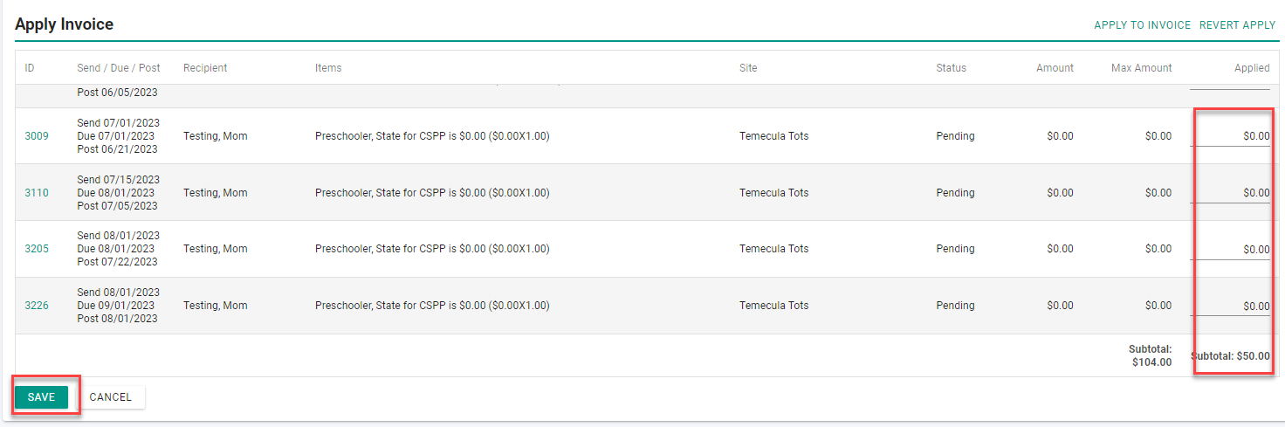The height and width of the screenshot is (427, 1285).
Task: Open invoice ID 3205
Action: pos(37,249)
